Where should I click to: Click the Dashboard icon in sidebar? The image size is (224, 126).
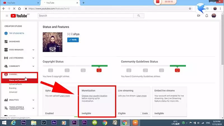point(6,41)
